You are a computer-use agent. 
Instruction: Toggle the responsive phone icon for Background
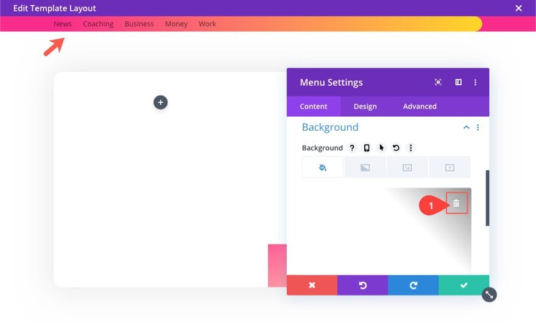point(367,148)
